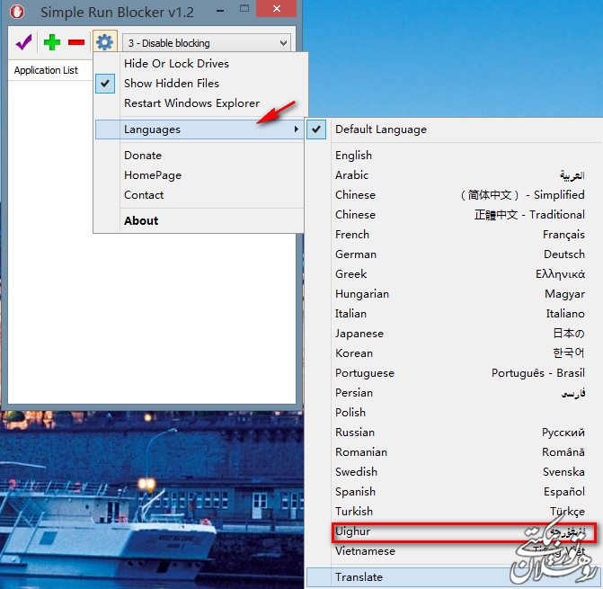The height and width of the screenshot is (589, 603).
Task: Minimize the Simple Run Blocker window
Action: (220, 10)
